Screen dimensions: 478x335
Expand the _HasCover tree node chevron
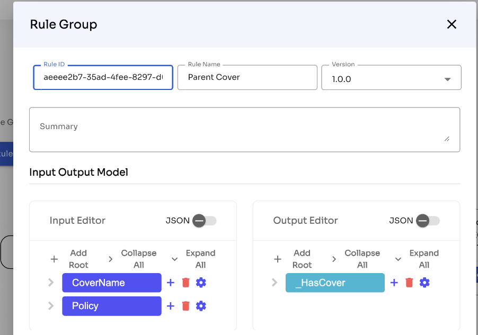pyautogui.click(x=275, y=283)
